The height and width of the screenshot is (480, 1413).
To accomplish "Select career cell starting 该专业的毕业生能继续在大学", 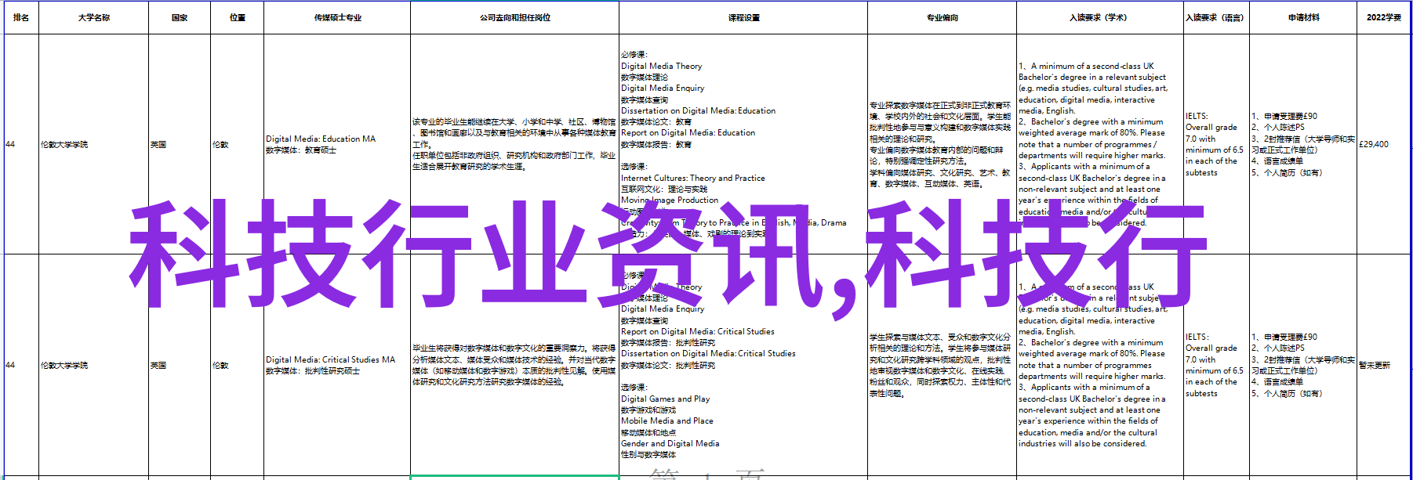I will point(514,144).
